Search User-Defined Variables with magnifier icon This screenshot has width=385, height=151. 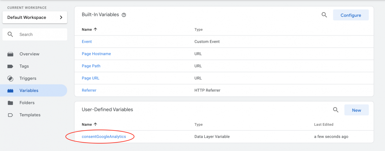pyautogui.click(x=336, y=110)
